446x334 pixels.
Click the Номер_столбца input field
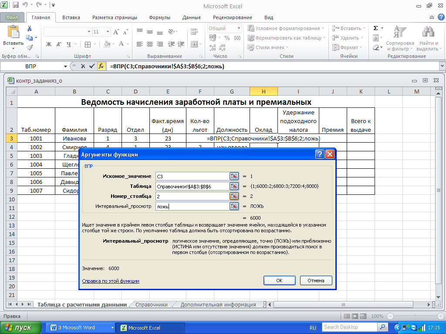(x=193, y=196)
